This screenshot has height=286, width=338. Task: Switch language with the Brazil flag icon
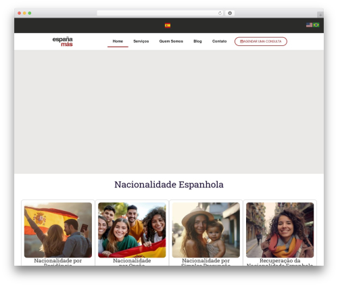[x=316, y=25]
